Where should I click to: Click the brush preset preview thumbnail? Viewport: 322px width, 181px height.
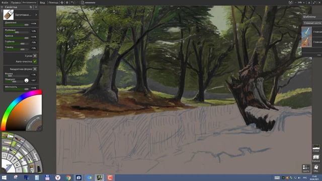pos(9,15)
